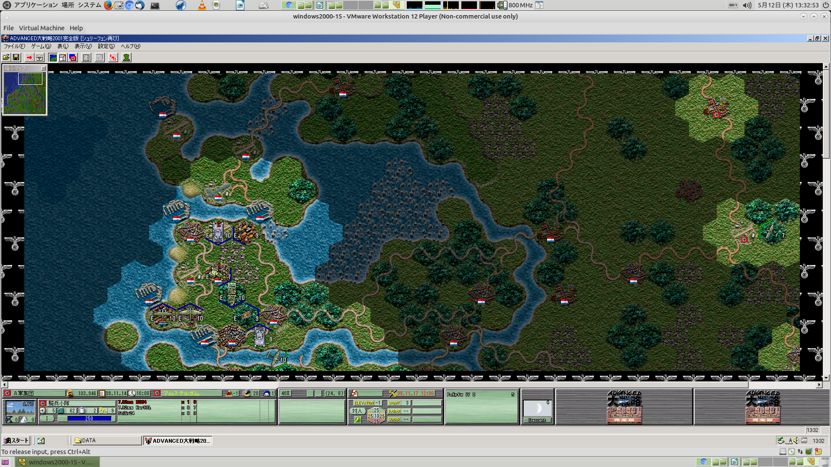Click the green commander bust toolbar icon
831x467 pixels.
126,58
